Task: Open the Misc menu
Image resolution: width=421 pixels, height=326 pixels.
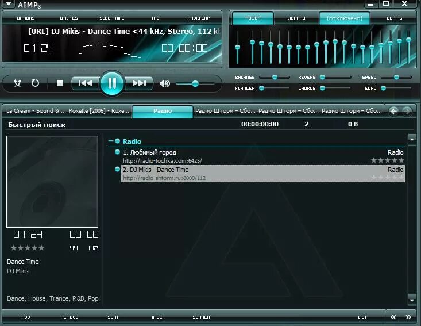Action: [x=157, y=317]
